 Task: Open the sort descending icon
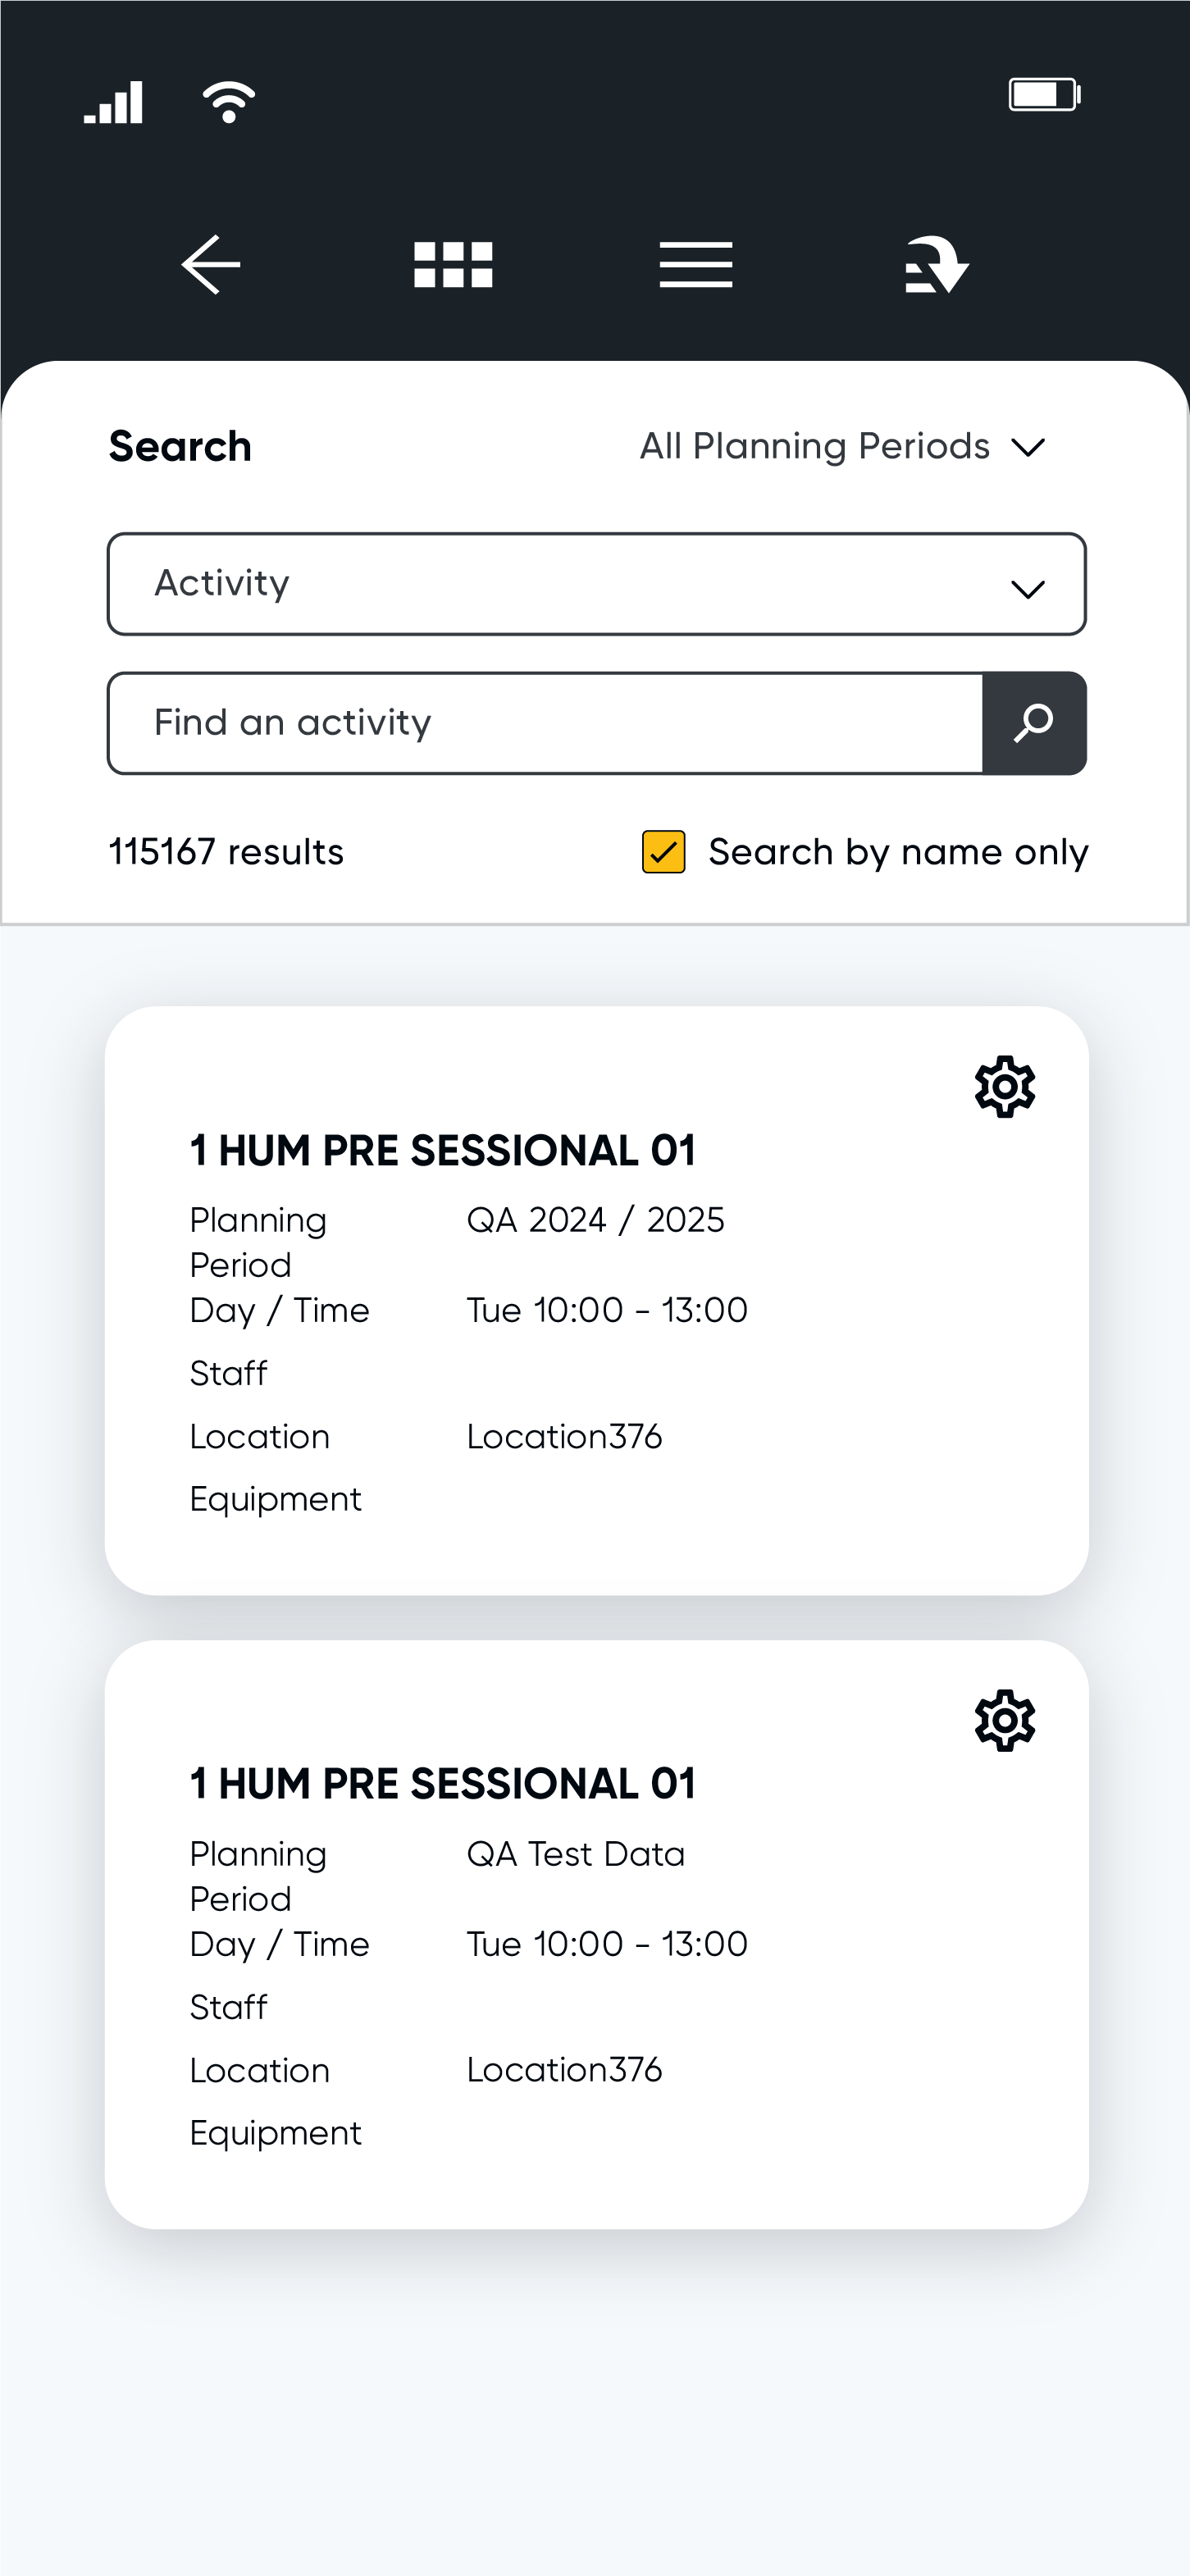(937, 265)
